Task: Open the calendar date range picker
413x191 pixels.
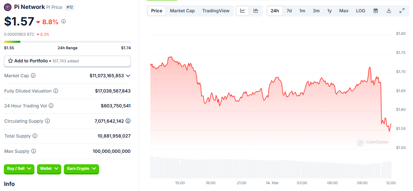Action: click(x=376, y=11)
